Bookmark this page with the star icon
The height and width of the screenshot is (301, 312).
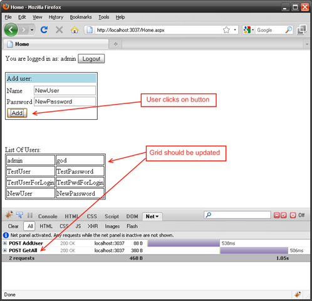coord(226,30)
